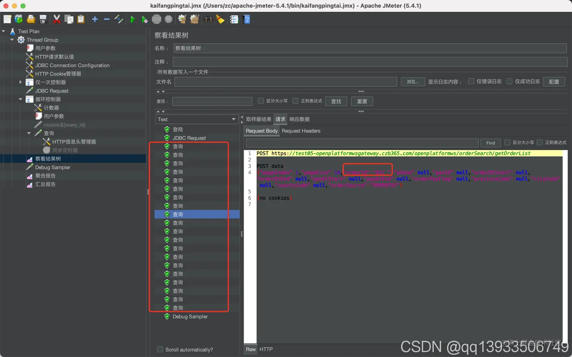Select HTTP信息头管理器 tree node
572x357 pixels.
(x=74, y=142)
